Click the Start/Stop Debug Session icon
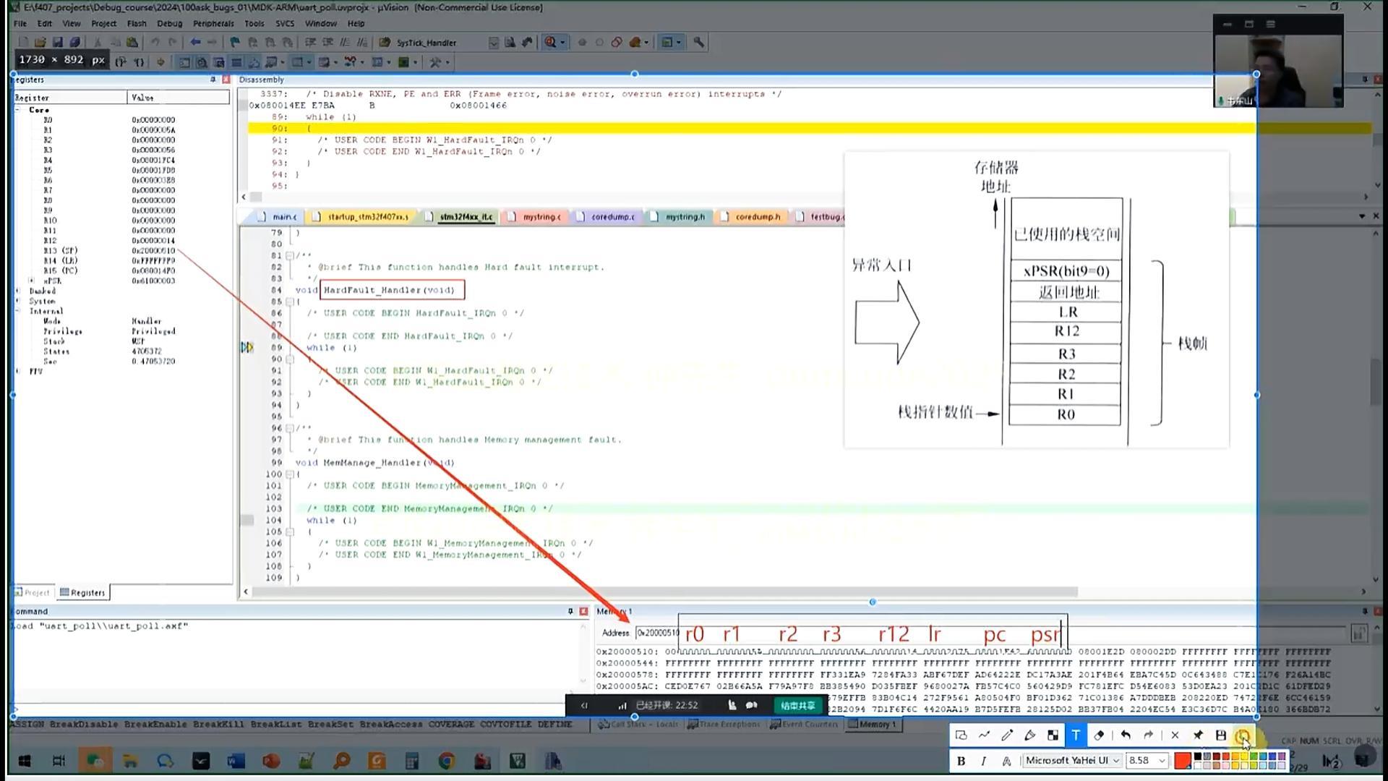1388x781 pixels. pos(551,42)
